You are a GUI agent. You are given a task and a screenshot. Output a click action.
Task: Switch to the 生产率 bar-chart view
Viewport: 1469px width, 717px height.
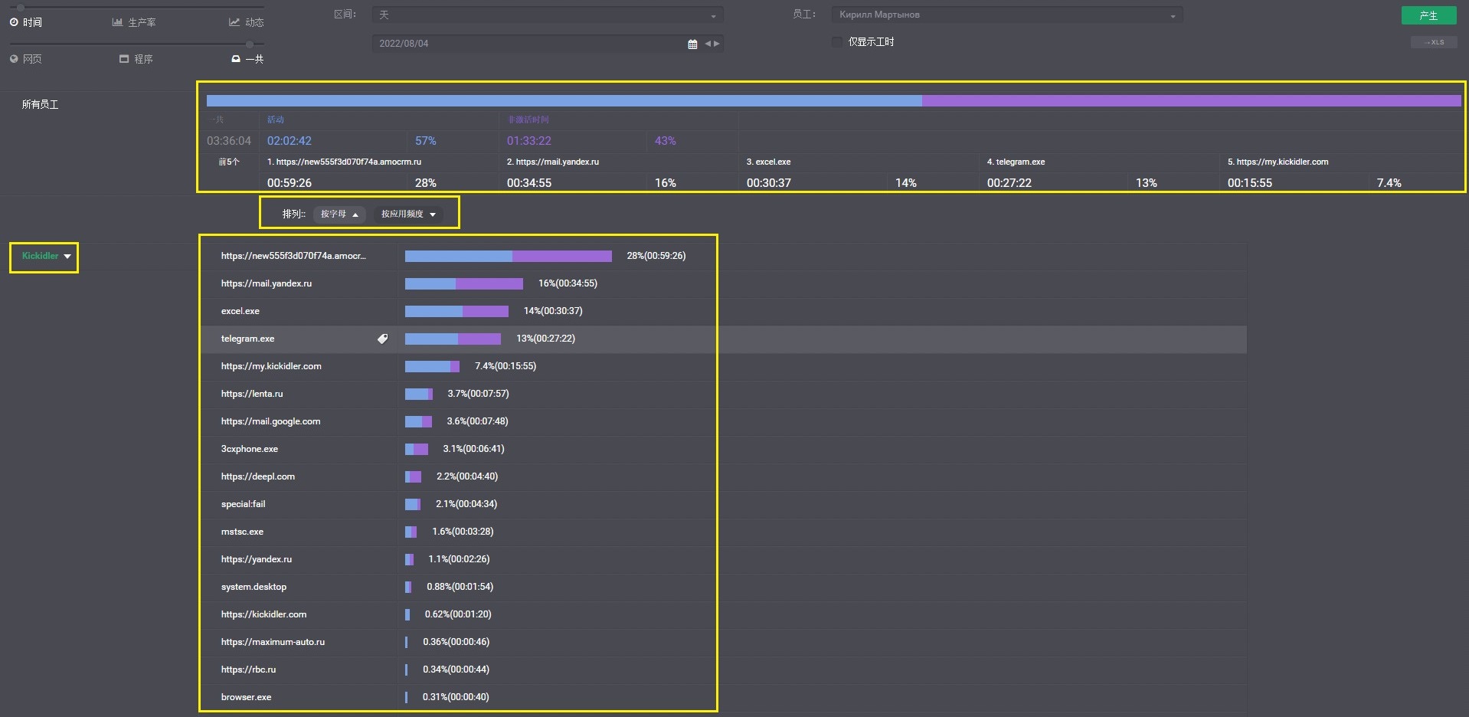tap(134, 22)
